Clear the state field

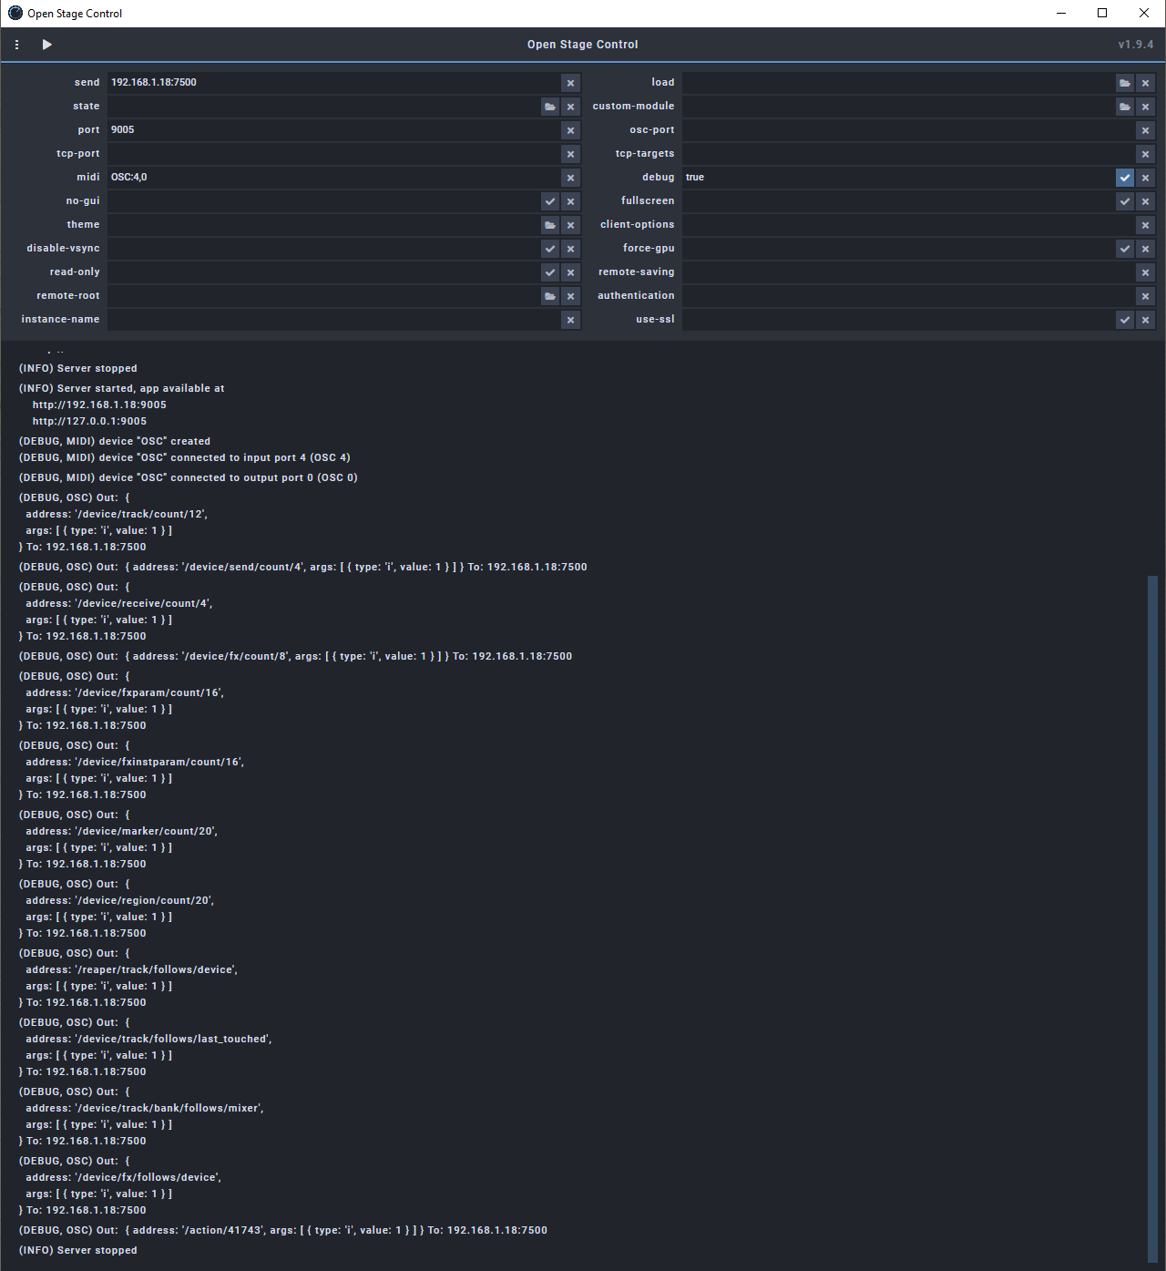(x=571, y=107)
